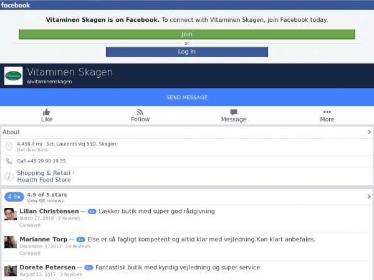374x280 pixels.
Task: Expand the reviews section chevron
Action: [x=369, y=197]
